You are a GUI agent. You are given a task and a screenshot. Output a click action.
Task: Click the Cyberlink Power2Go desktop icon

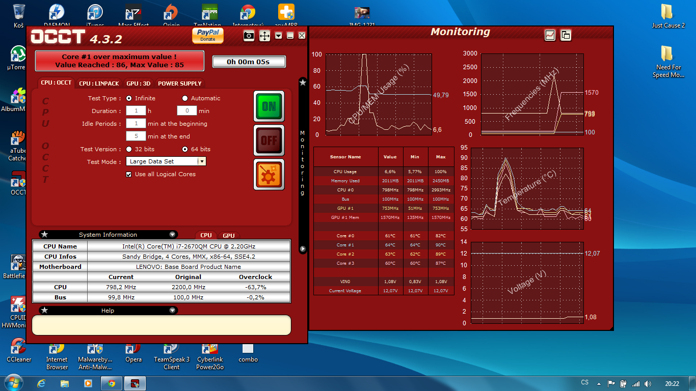210,355
